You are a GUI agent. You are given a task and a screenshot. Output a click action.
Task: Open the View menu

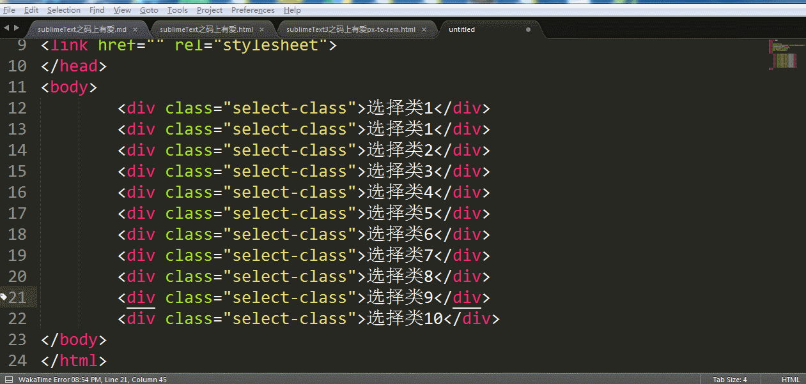[x=122, y=10]
